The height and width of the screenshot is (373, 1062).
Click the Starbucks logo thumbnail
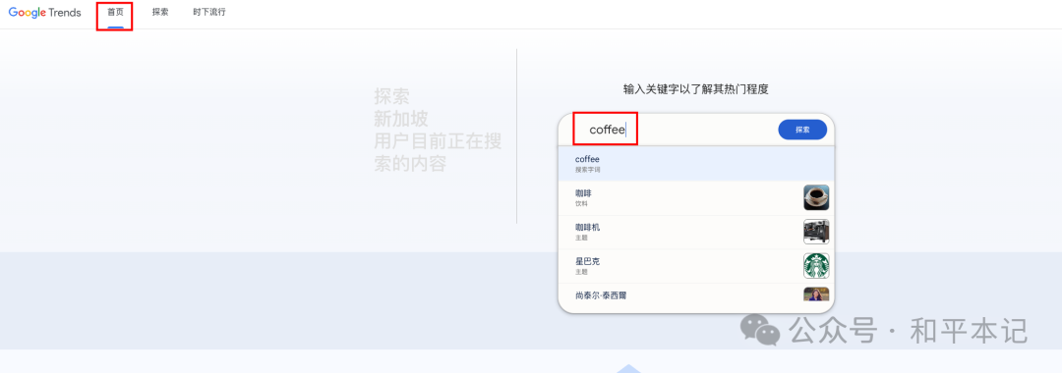click(816, 266)
